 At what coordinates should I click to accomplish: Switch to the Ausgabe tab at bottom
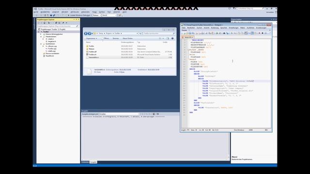(x=93, y=162)
